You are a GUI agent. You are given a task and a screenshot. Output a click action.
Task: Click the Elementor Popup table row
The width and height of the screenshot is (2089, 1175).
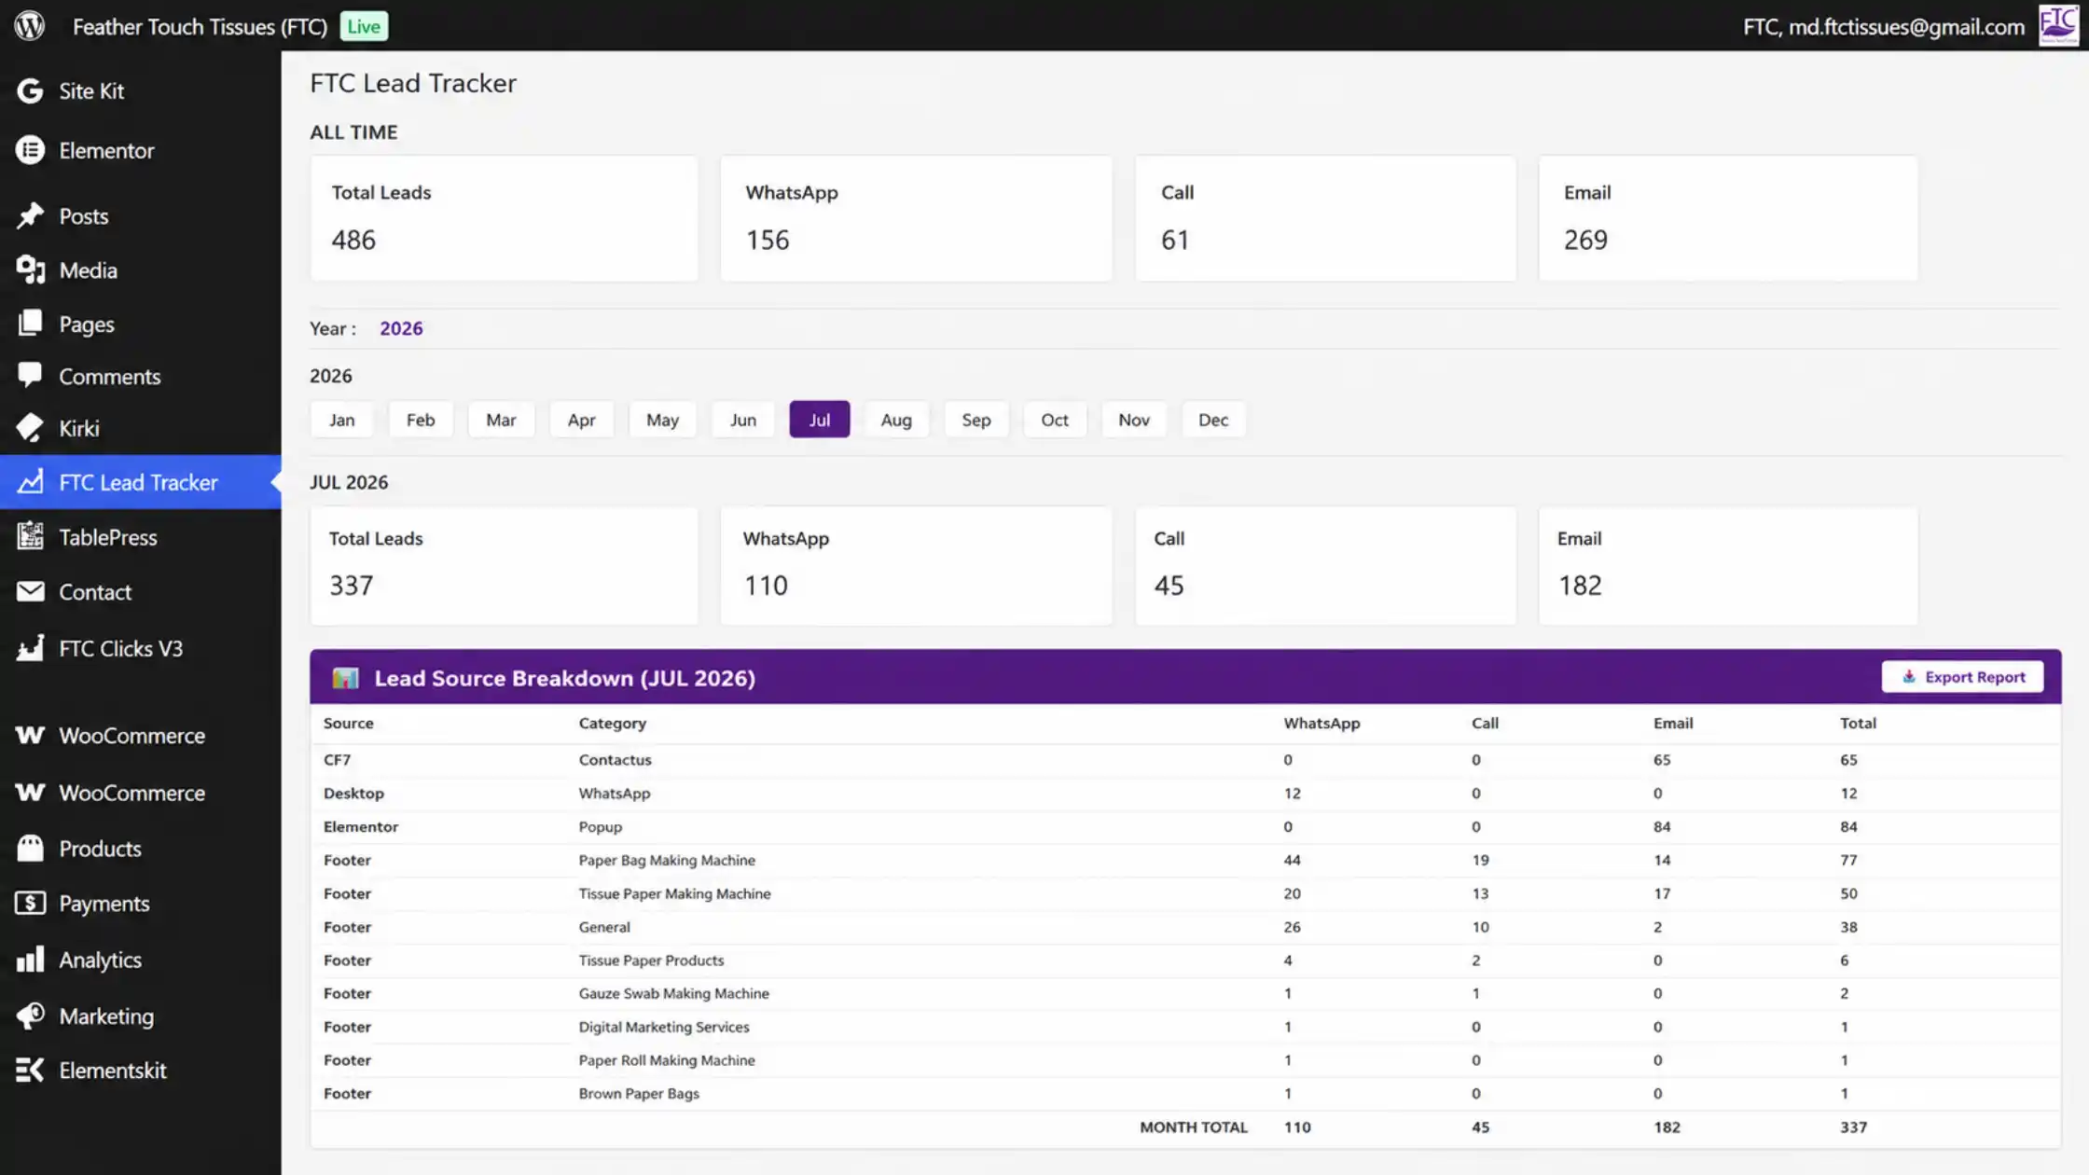1185,827
